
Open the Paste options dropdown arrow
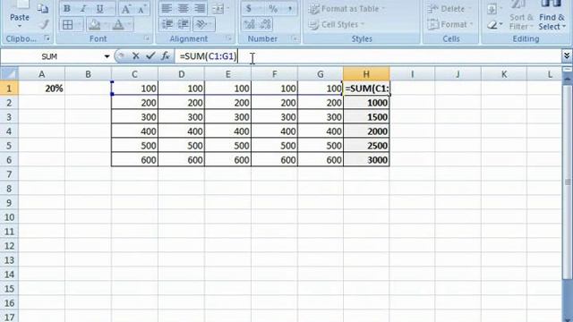[x=20, y=26]
